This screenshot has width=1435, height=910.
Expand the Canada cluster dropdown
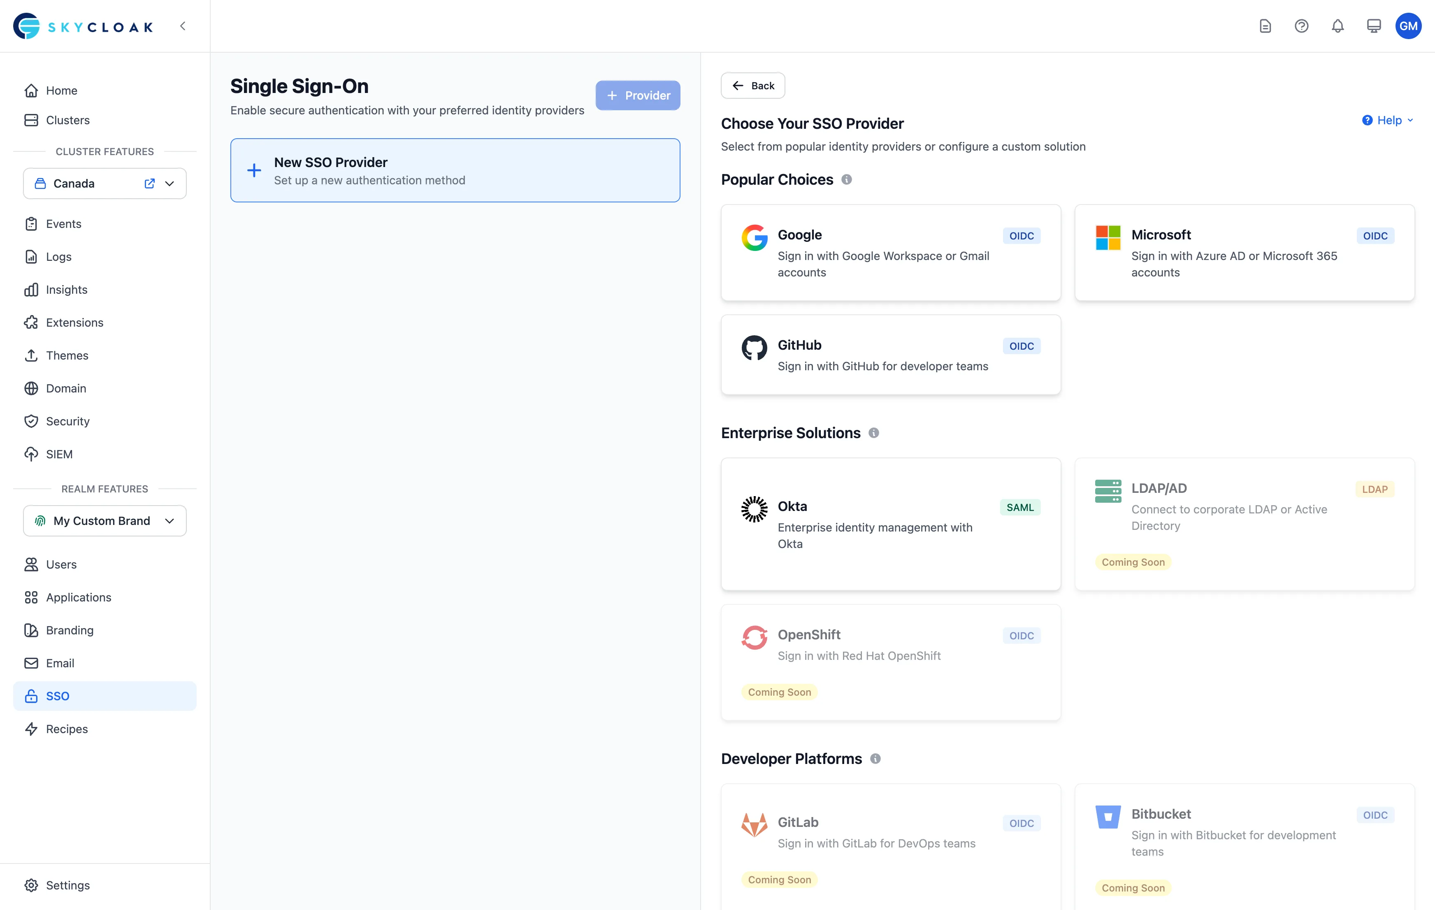tap(170, 183)
